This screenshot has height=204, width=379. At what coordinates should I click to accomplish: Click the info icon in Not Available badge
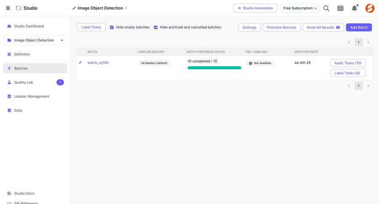[251, 63]
